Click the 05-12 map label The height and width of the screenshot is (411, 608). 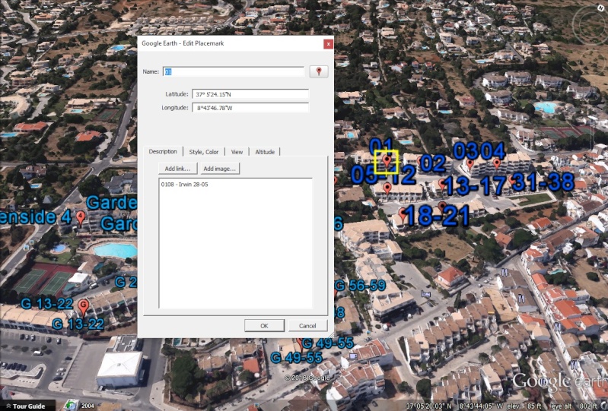(x=384, y=175)
